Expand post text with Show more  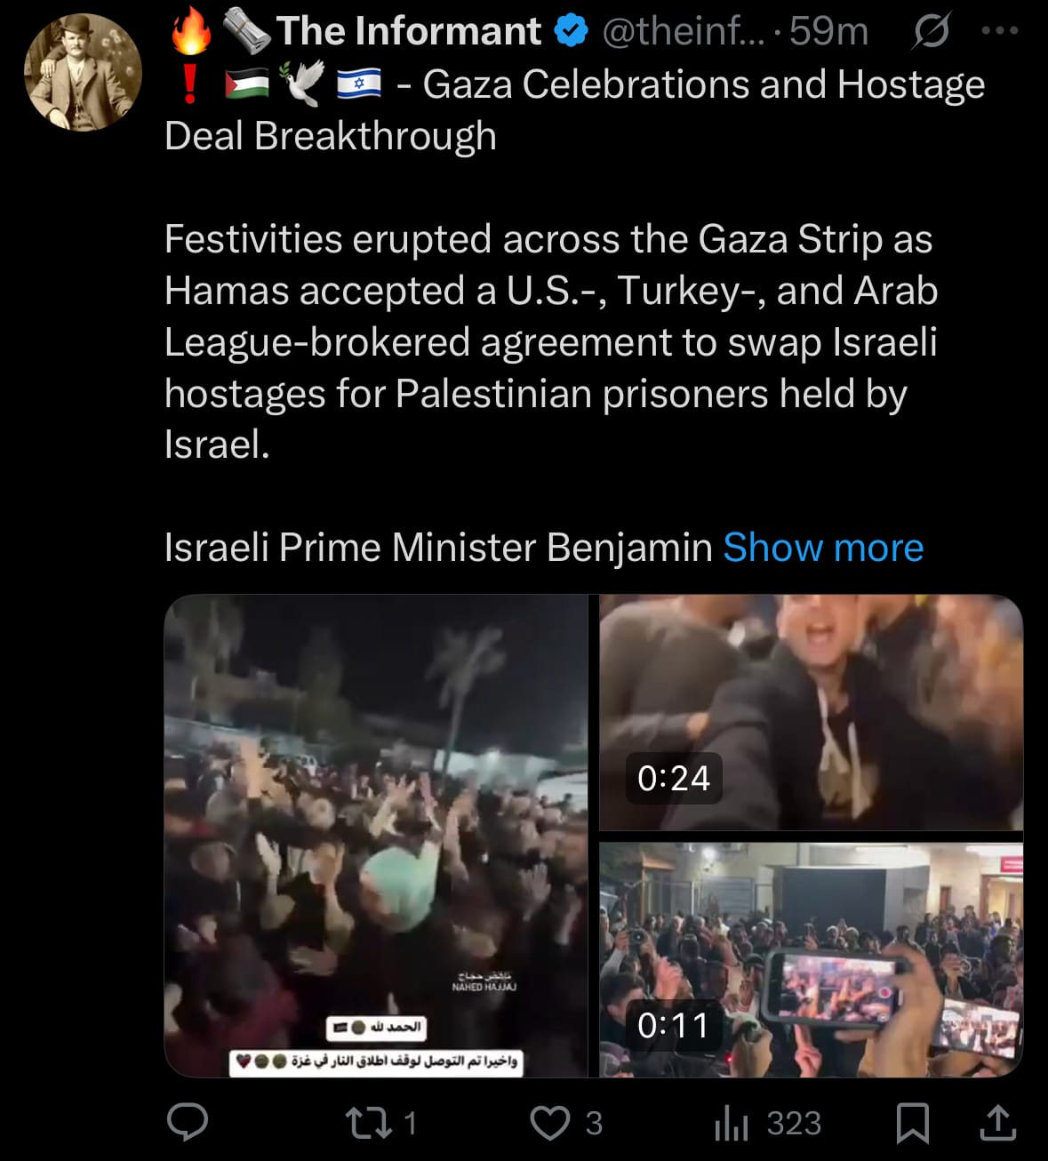(x=823, y=547)
